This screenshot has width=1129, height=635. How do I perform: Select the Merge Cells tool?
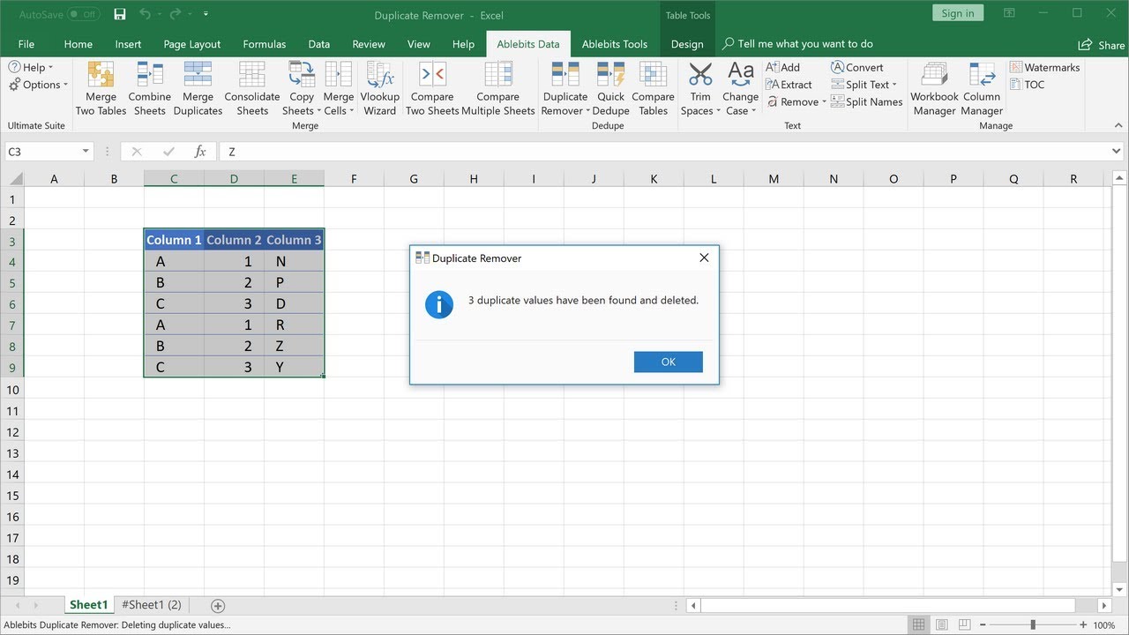(x=339, y=88)
